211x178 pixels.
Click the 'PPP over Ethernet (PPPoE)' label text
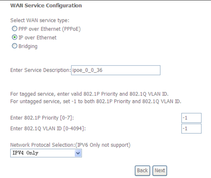(49, 29)
